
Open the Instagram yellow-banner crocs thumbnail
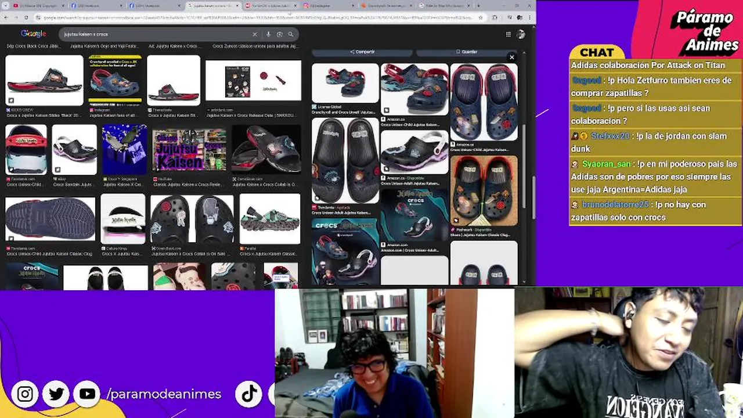(x=115, y=81)
